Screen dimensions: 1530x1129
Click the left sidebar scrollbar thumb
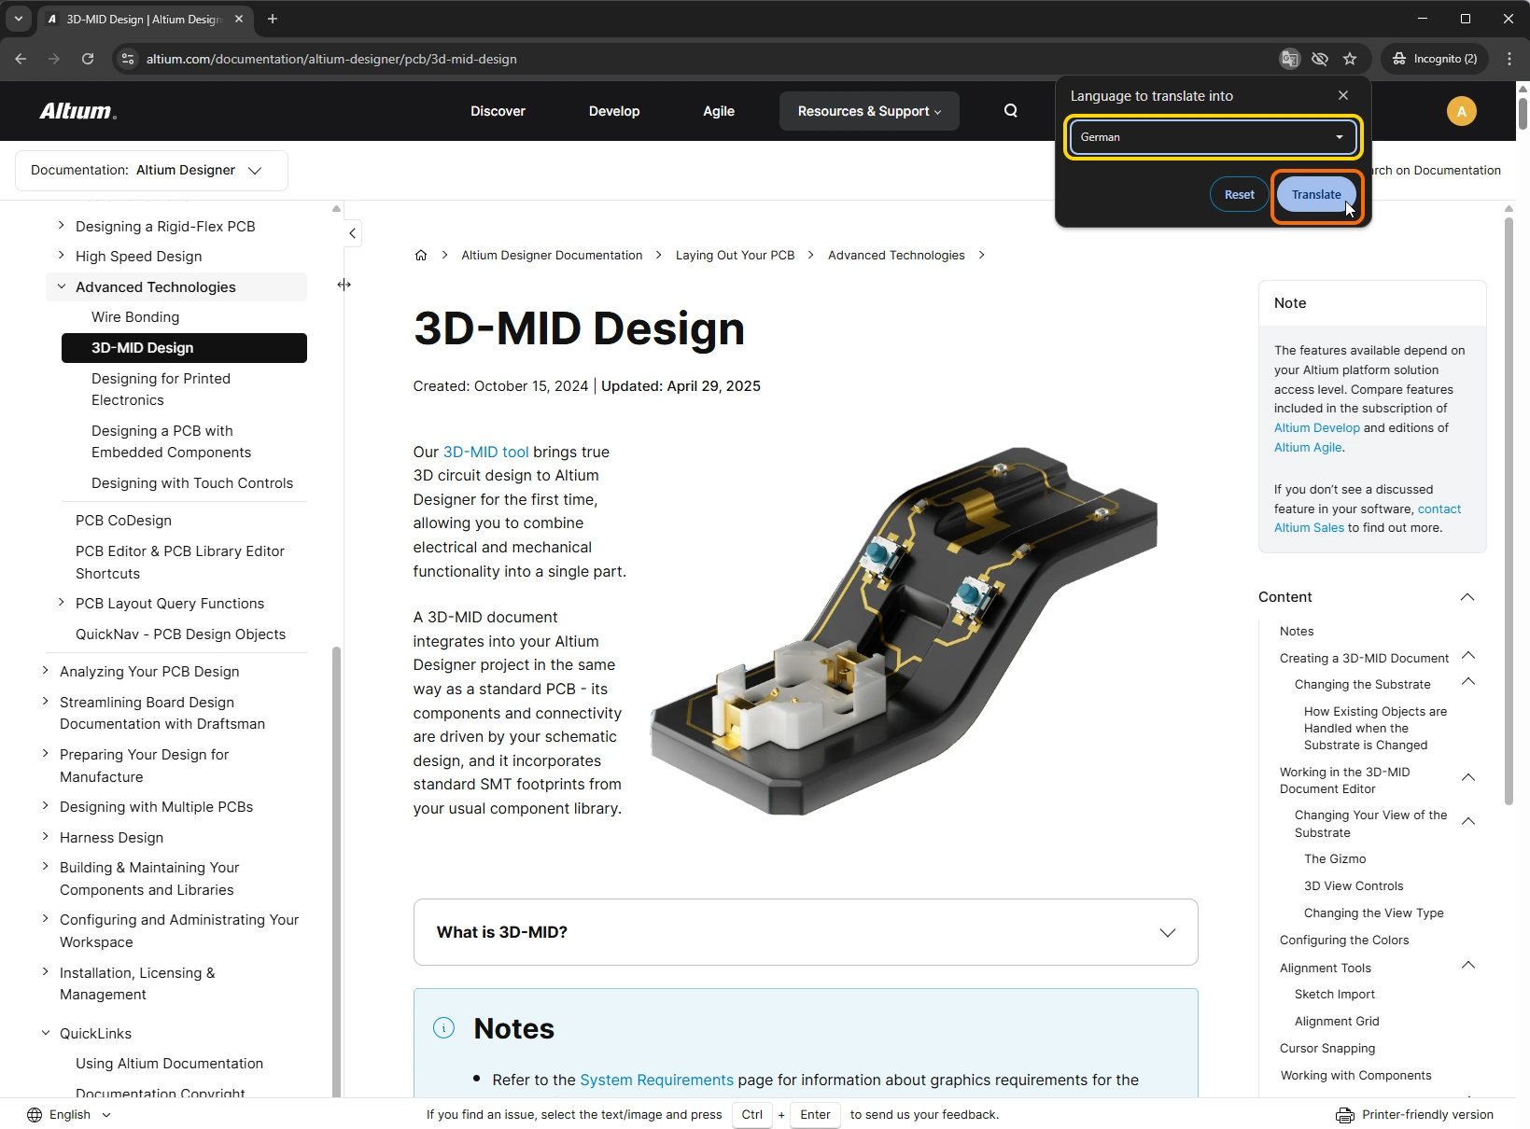[336, 871]
